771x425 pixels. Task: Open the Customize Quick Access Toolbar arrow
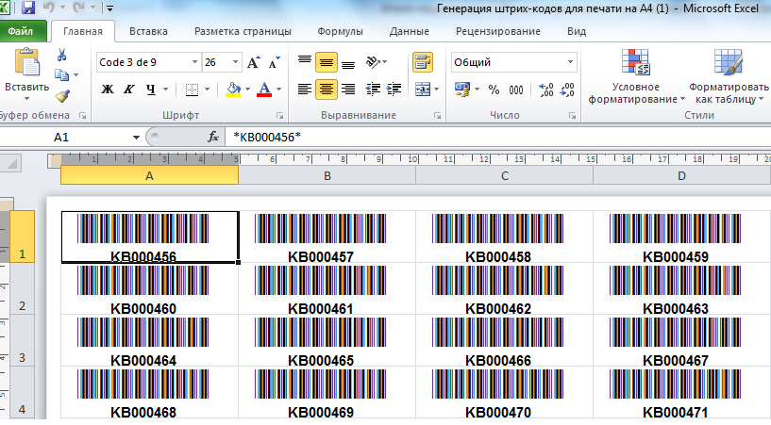tap(109, 8)
